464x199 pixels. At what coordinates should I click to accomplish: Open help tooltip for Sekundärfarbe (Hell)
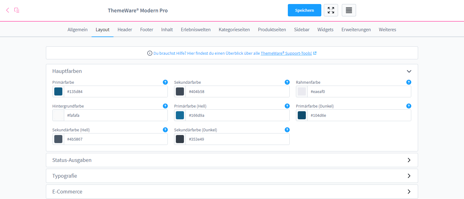(165, 130)
